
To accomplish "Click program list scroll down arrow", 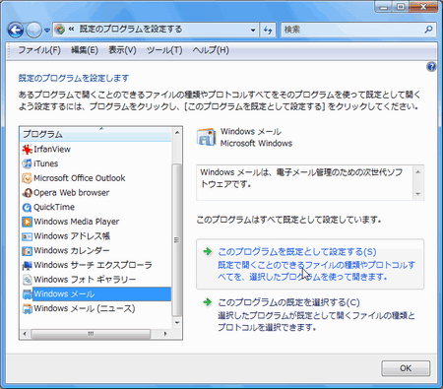I will pyautogui.click(x=177, y=323).
